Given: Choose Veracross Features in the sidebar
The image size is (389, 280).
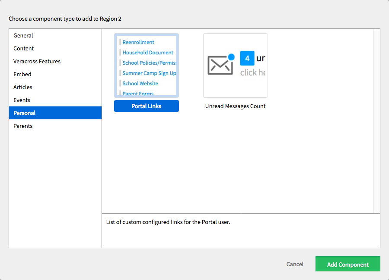Looking at the screenshot, I should click(x=37, y=61).
